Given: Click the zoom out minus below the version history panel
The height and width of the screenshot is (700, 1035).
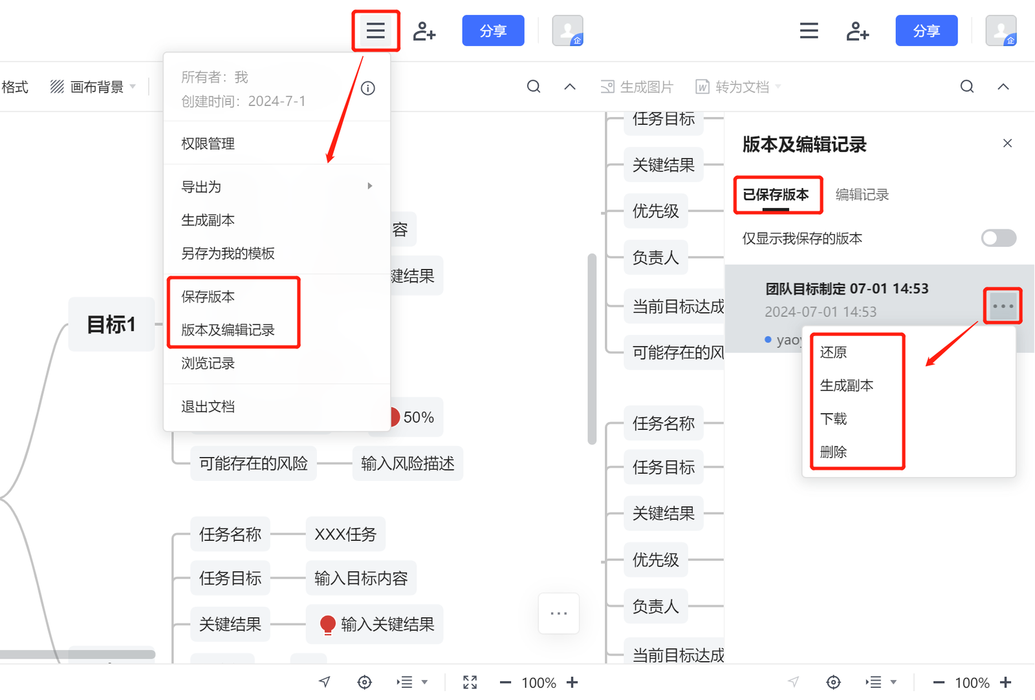Looking at the screenshot, I should coord(939,682).
